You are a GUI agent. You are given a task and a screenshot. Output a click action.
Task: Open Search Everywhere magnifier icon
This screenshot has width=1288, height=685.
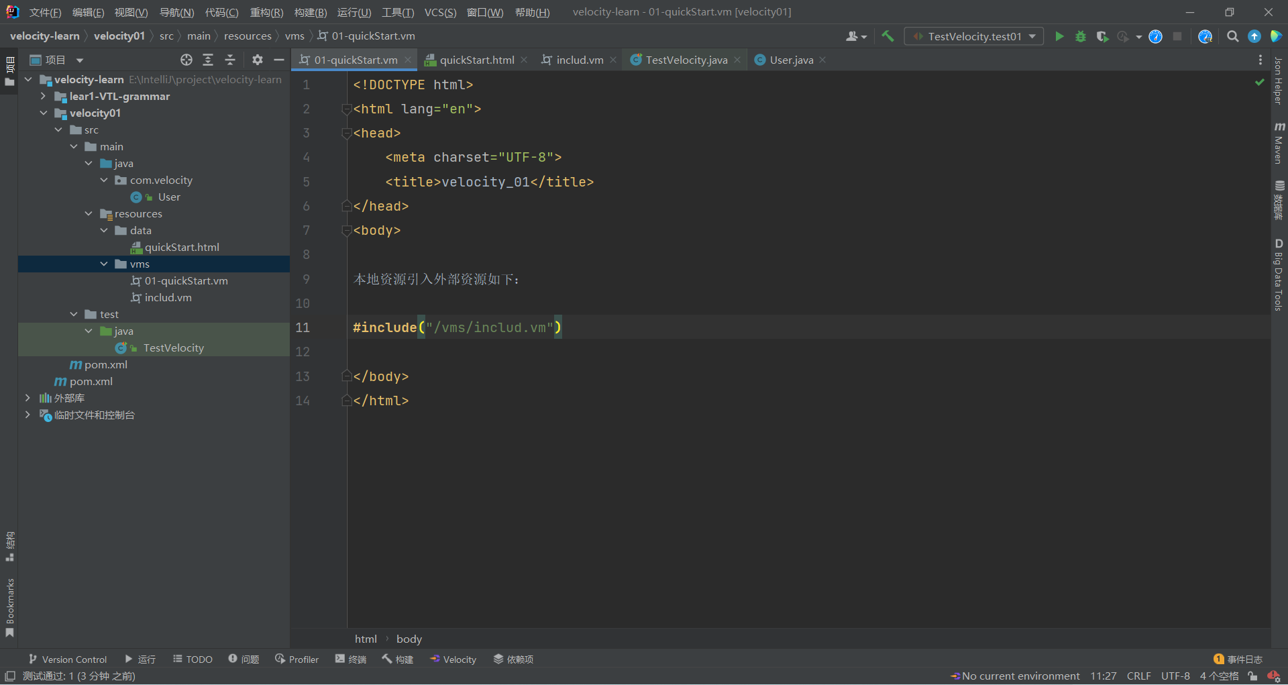pos(1232,36)
